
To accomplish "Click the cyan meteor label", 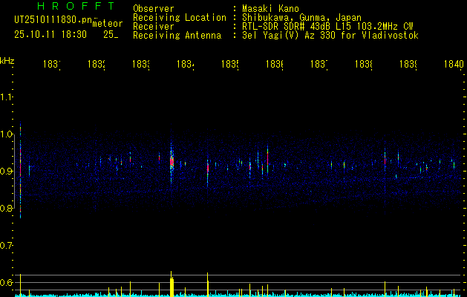I will [x=108, y=24].
